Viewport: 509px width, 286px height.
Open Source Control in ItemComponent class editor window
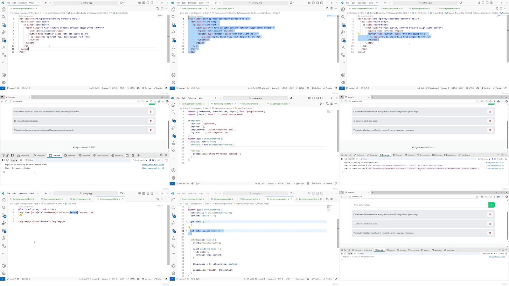pos(173,120)
